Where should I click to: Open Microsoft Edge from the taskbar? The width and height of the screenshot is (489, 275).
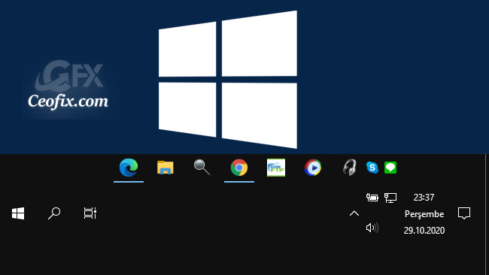[129, 168]
